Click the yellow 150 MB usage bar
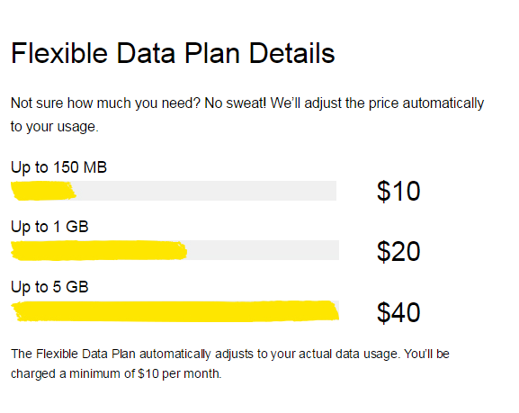 43,191
